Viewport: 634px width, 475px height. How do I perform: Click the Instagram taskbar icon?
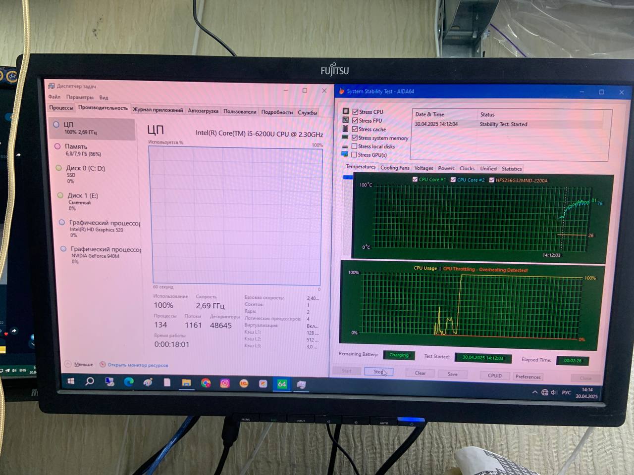[225, 383]
